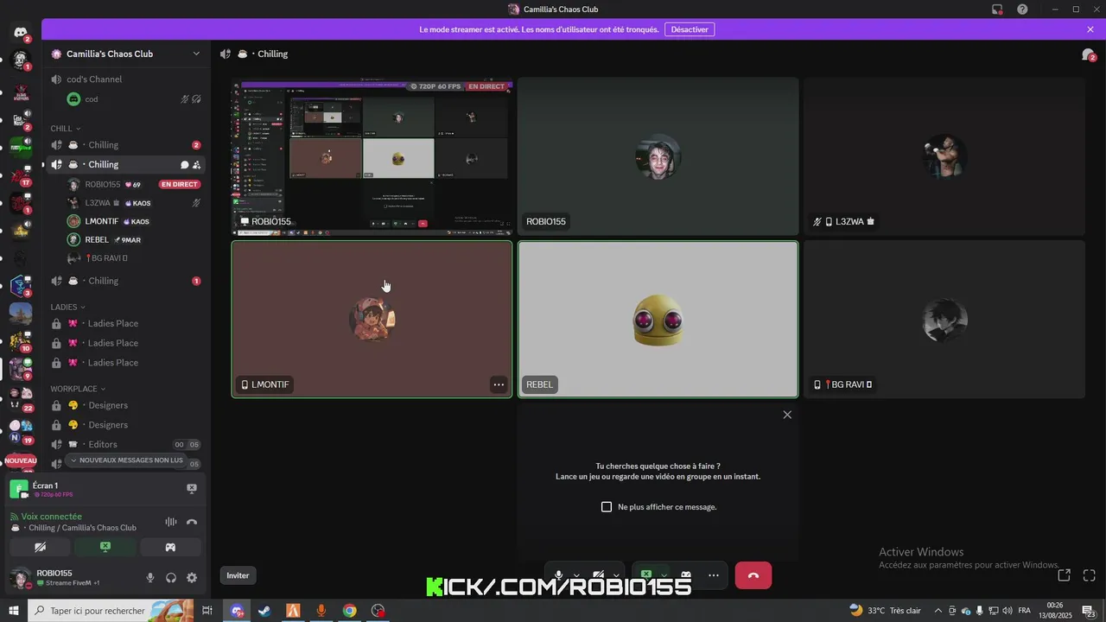Dismiss the purple streamer mode banner

click(x=1090, y=29)
